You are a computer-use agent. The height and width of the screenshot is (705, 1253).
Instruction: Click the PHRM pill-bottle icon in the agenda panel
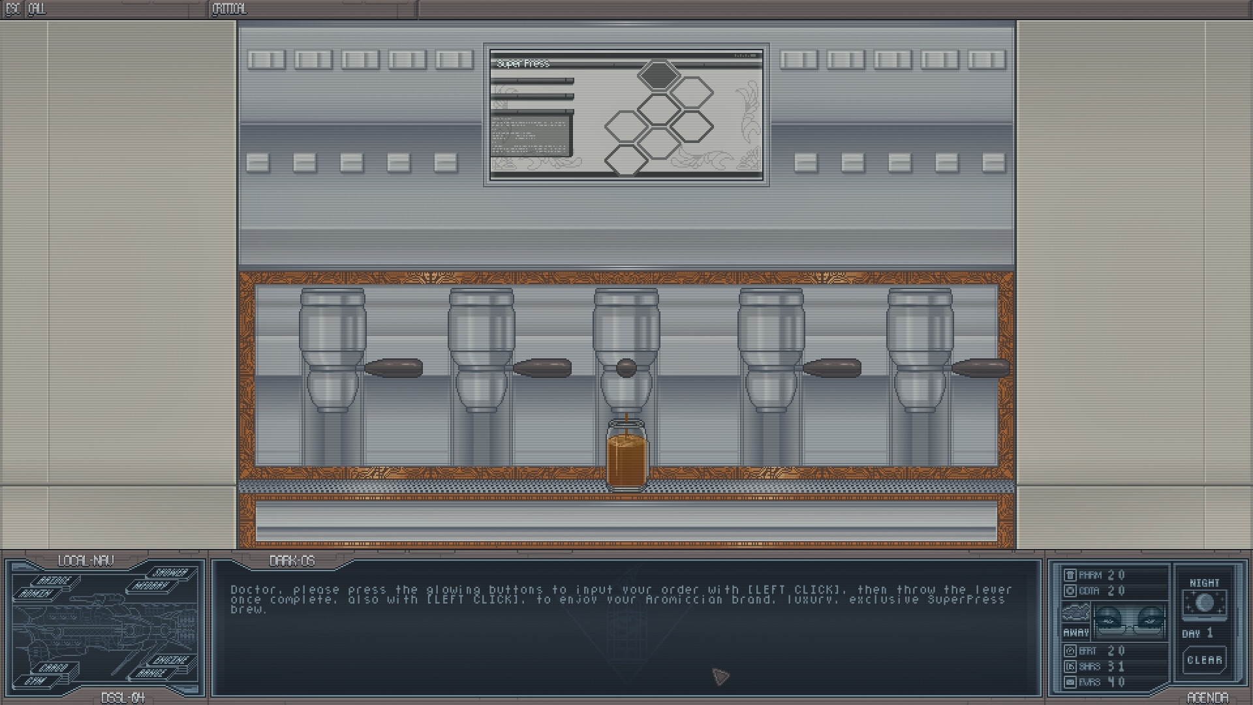click(1070, 574)
